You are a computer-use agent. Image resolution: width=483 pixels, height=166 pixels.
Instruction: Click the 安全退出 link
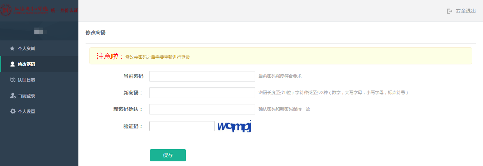pos(465,11)
